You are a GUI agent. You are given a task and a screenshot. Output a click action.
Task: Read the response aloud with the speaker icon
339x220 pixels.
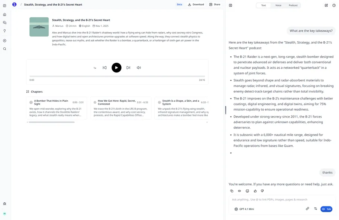239,191
